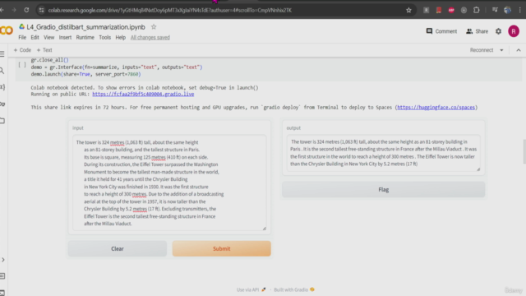
Task: Open the Google Drive icon beside notebook name
Action: click(x=22, y=26)
